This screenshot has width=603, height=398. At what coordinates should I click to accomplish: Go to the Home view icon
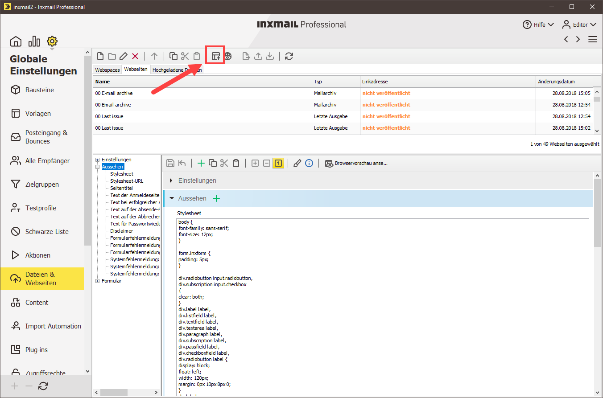coord(16,41)
